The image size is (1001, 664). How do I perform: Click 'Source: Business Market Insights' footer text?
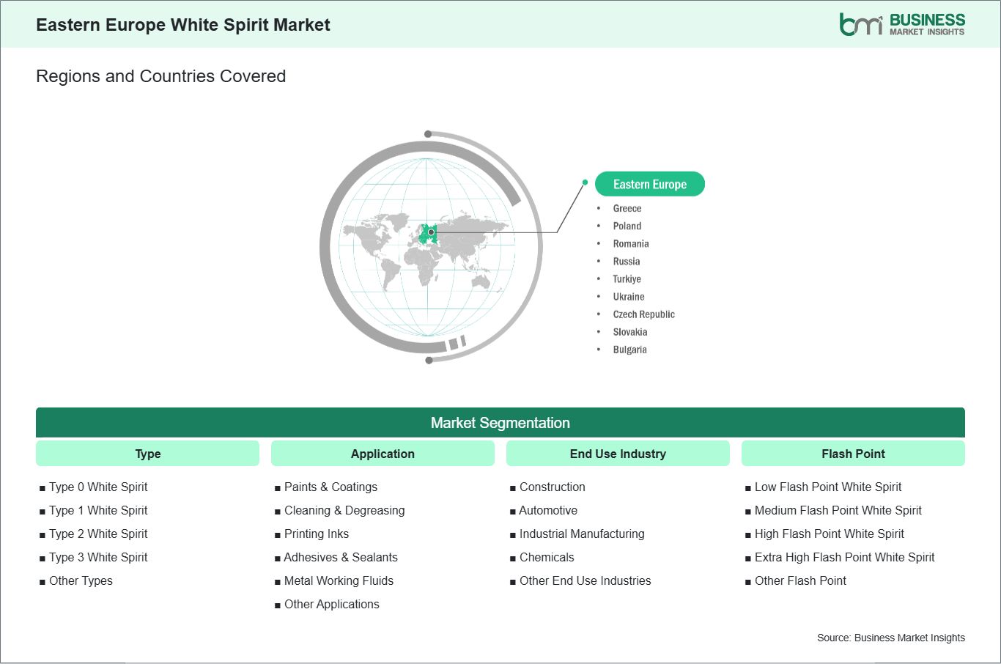(891, 638)
